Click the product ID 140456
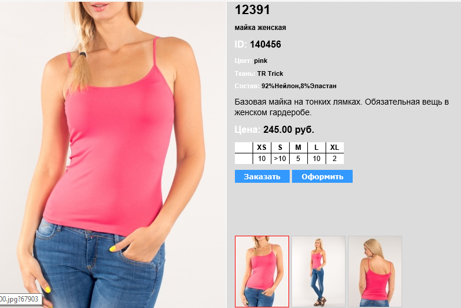 coord(266,44)
